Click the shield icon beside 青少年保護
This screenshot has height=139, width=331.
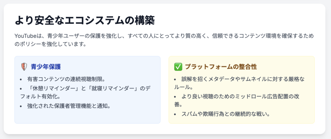[x=24, y=67]
